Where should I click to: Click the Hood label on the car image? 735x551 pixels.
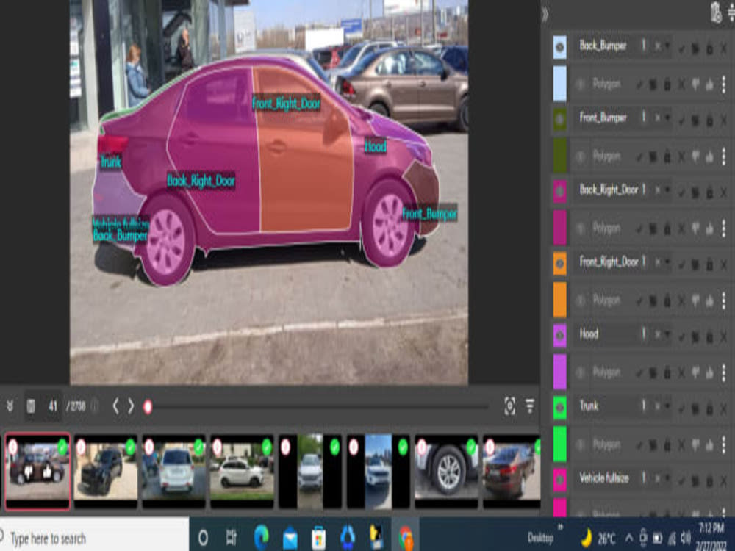pos(376,147)
